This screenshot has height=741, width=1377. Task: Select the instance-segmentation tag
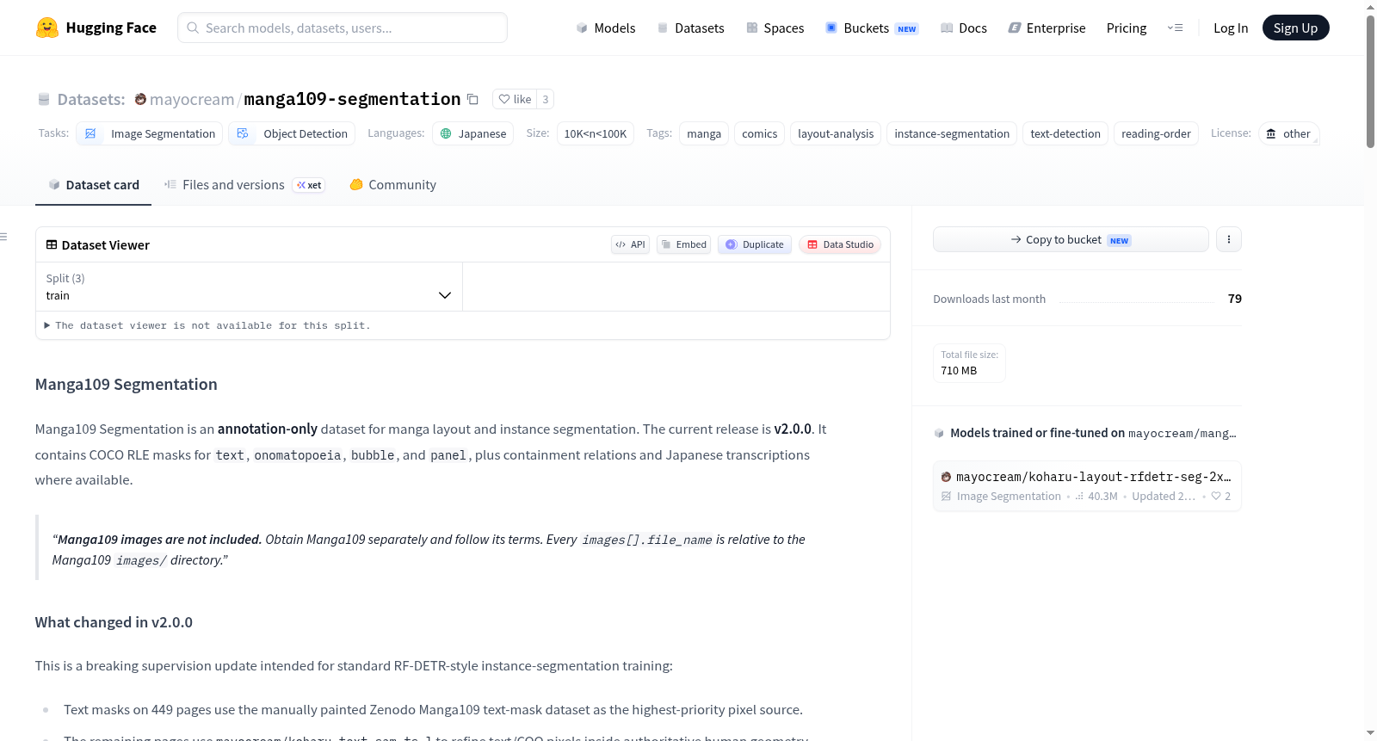[x=952, y=133]
